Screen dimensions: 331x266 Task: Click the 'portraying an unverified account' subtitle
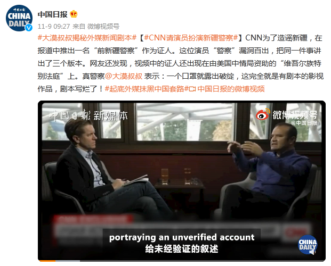182,237
